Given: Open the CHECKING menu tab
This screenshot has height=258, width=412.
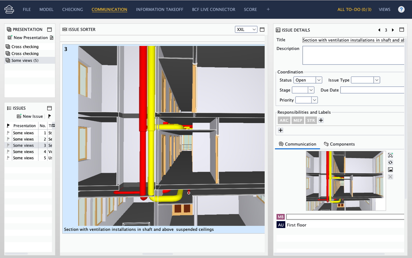Looking at the screenshot, I should click(72, 9).
